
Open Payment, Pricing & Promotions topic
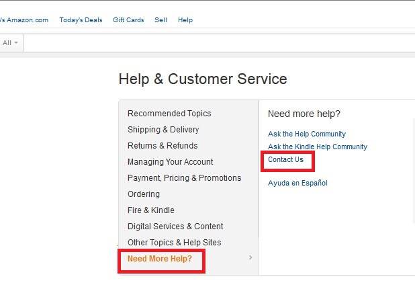pos(185,178)
